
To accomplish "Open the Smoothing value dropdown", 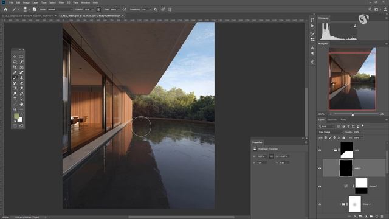I will [x=150, y=9].
